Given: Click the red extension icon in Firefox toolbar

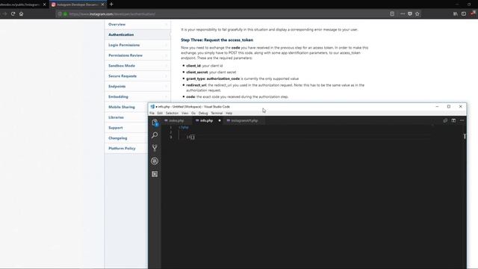Looking at the screenshot, I should pyautogui.click(x=473, y=13).
